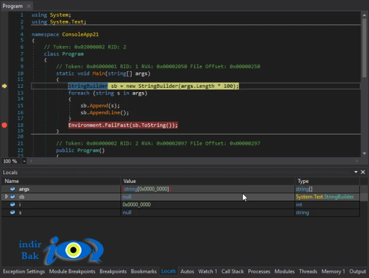Click the yellow current-statement arrow at line 12
Screen dimensions: 369x278
coord(4,86)
